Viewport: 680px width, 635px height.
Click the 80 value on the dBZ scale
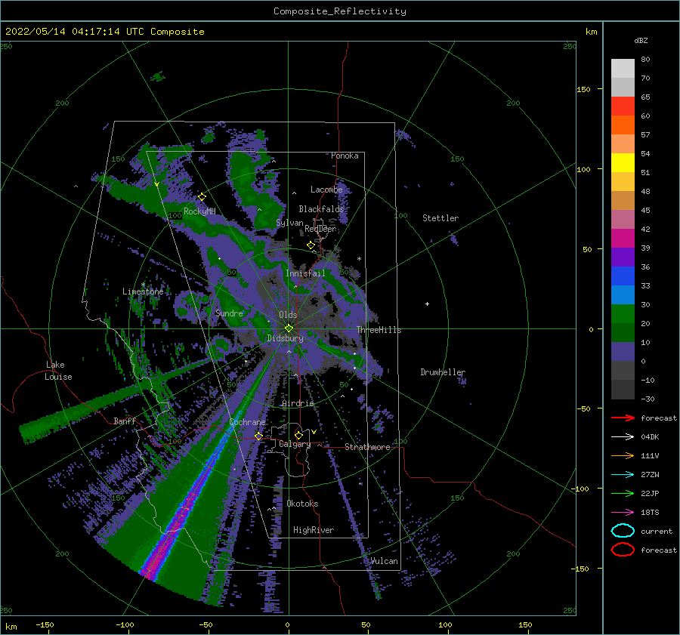point(645,60)
